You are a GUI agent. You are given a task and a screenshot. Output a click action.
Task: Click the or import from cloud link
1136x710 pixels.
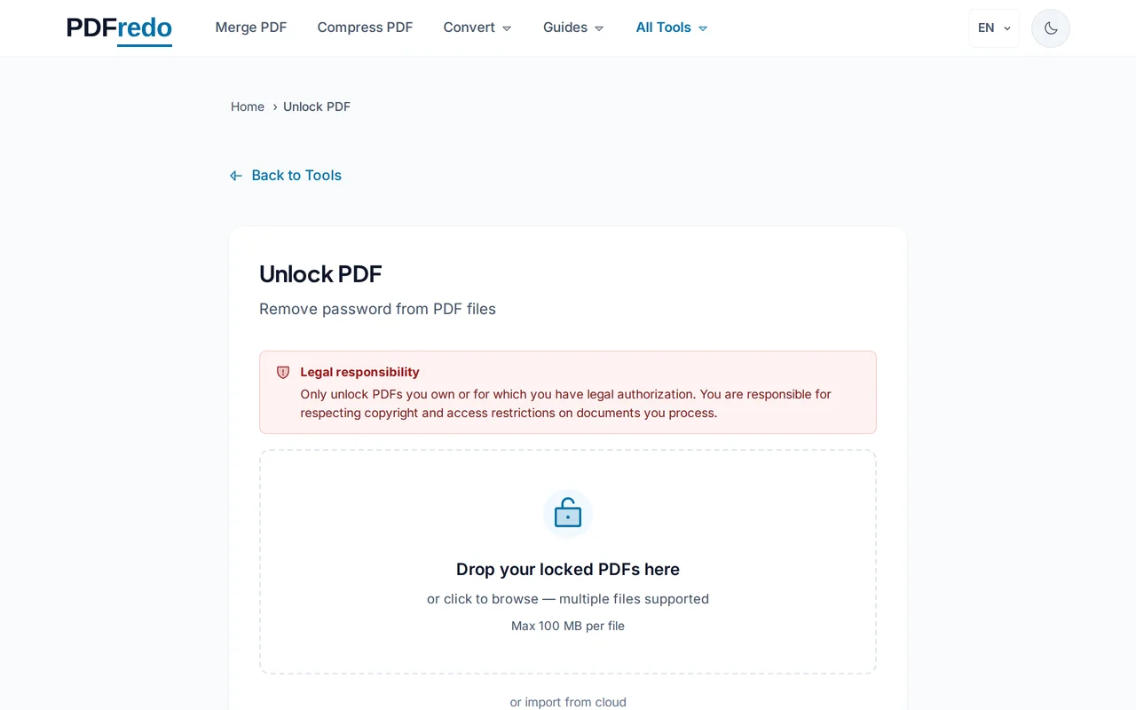pyautogui.click(x=568, y=702)
